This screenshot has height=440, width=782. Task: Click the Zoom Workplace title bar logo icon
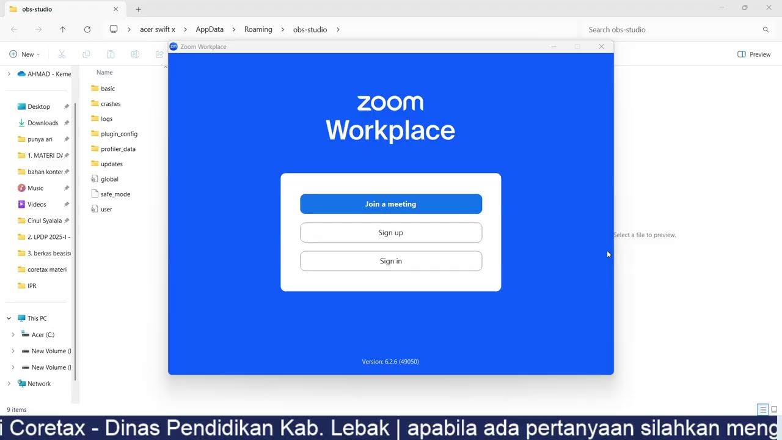point(174,46)
